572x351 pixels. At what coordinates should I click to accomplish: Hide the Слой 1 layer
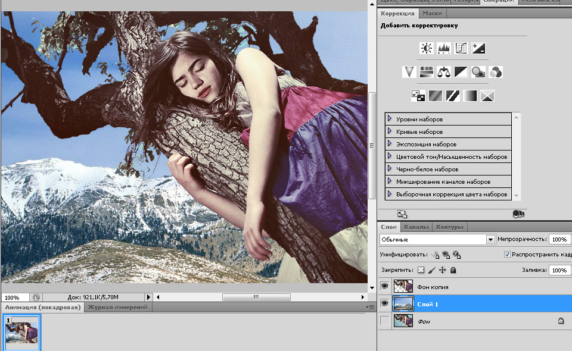tap(384, 303)
